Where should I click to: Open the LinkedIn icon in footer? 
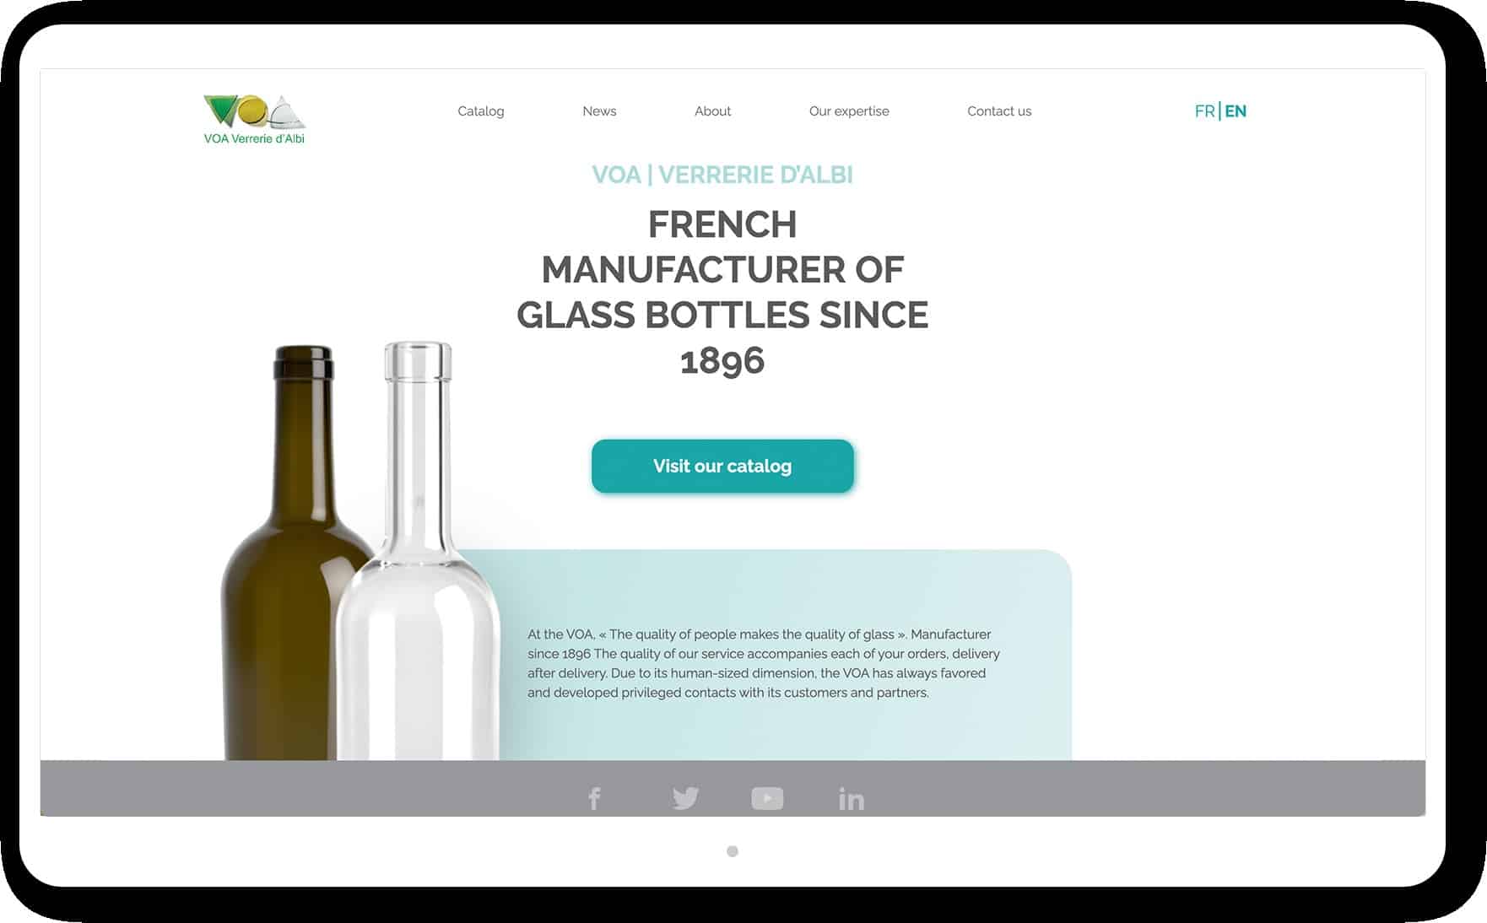pos(851,798)
